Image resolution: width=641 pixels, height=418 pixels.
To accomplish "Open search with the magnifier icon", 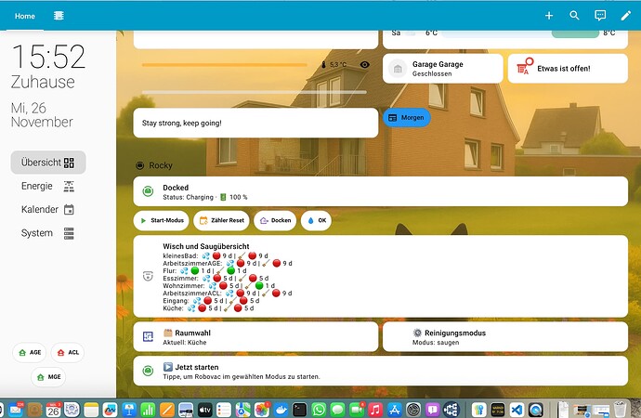I will tap(574, 16).
